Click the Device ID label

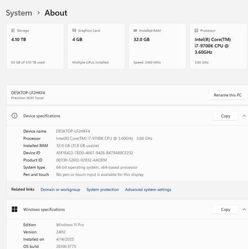point(31,153)
